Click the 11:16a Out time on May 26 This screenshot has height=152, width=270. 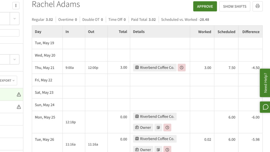pyautogui.click(x=93, y=144)
